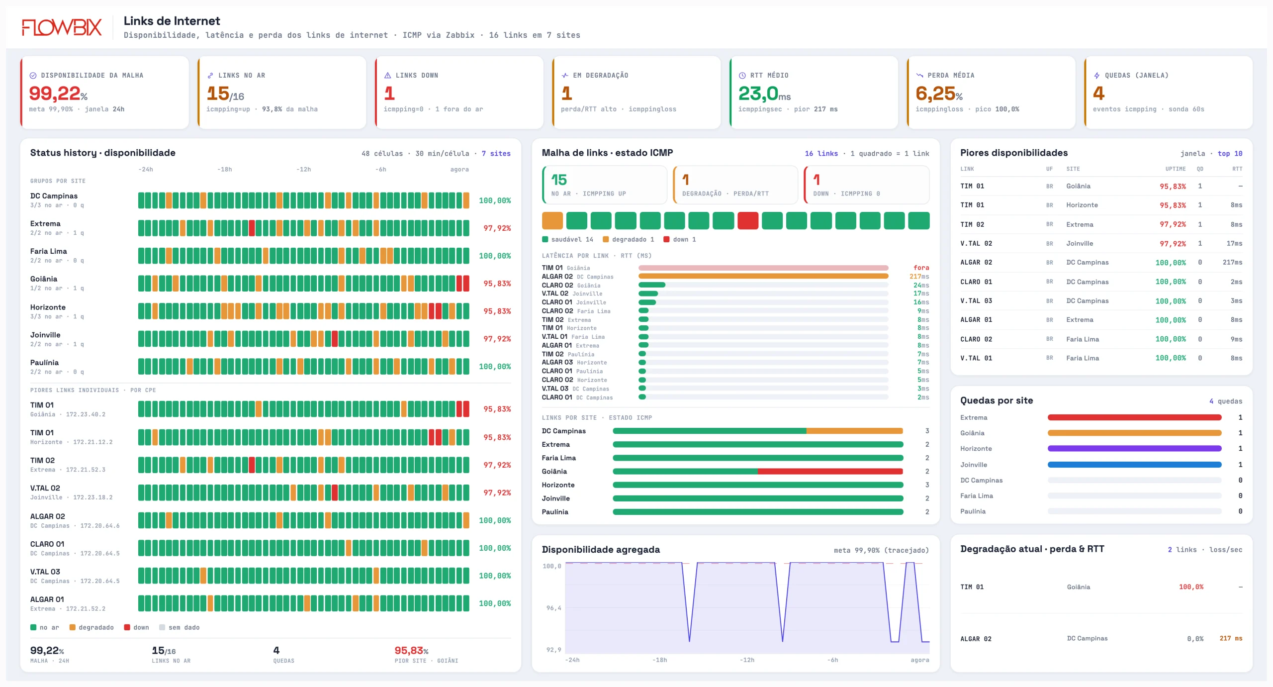The width and height of the screenshot is (1273, 687).
Task: Click the Quedas (Janela) lightning icon
Action: [x=1097, y=76]
